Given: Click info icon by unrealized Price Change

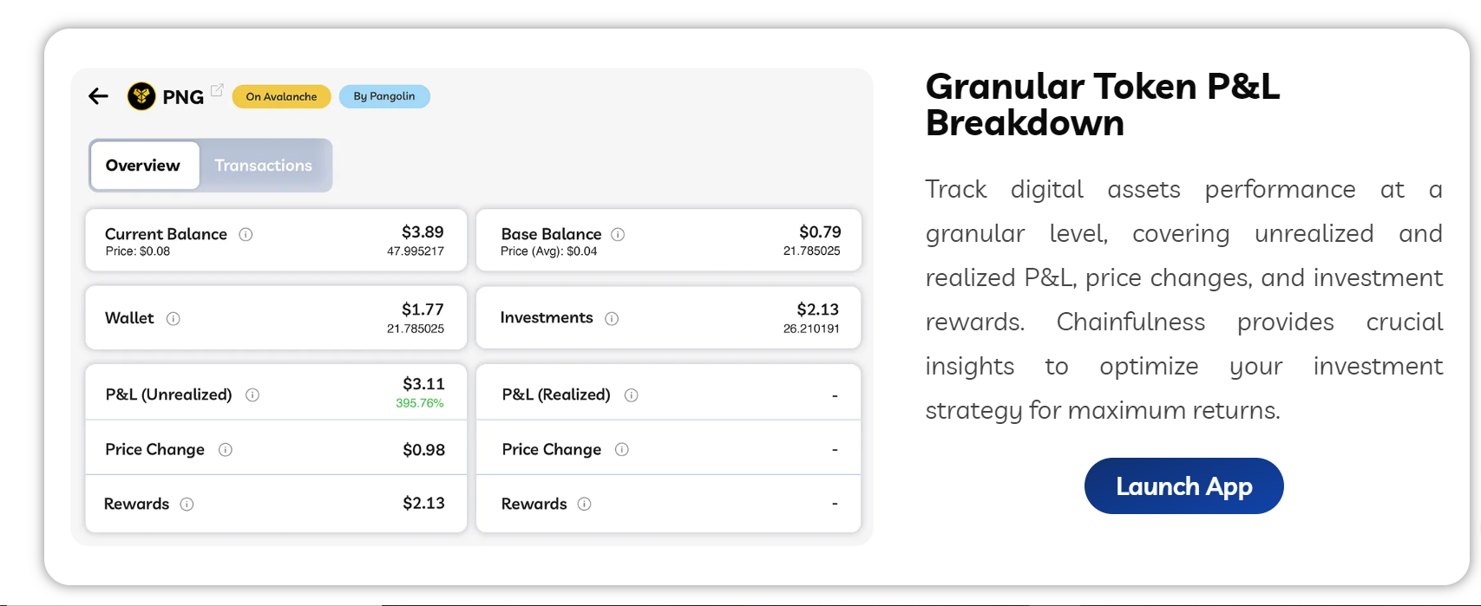Looking at the screenshot, I should pyautogui.click(x=226, y=449).
